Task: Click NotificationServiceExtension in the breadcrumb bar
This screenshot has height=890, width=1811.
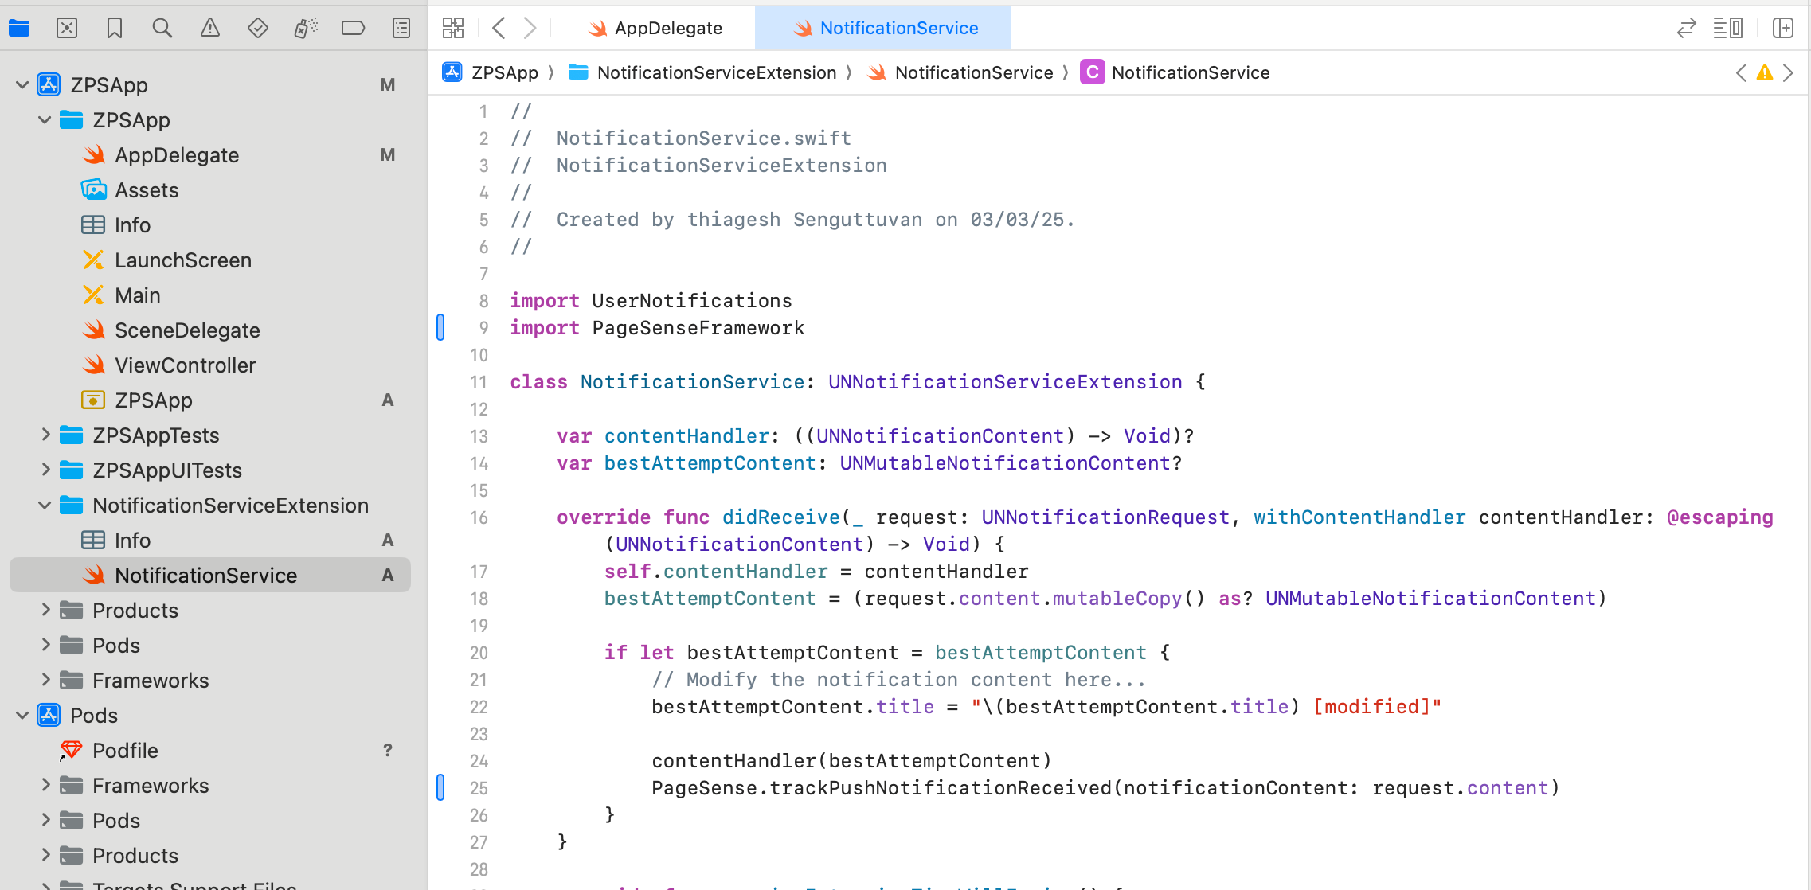Action: [x=716, y=72]
